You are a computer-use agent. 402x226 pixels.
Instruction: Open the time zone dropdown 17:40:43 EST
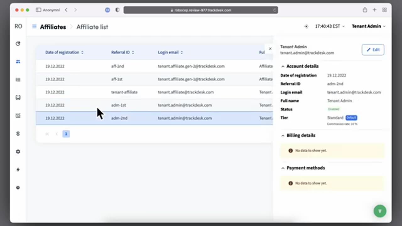330,26
